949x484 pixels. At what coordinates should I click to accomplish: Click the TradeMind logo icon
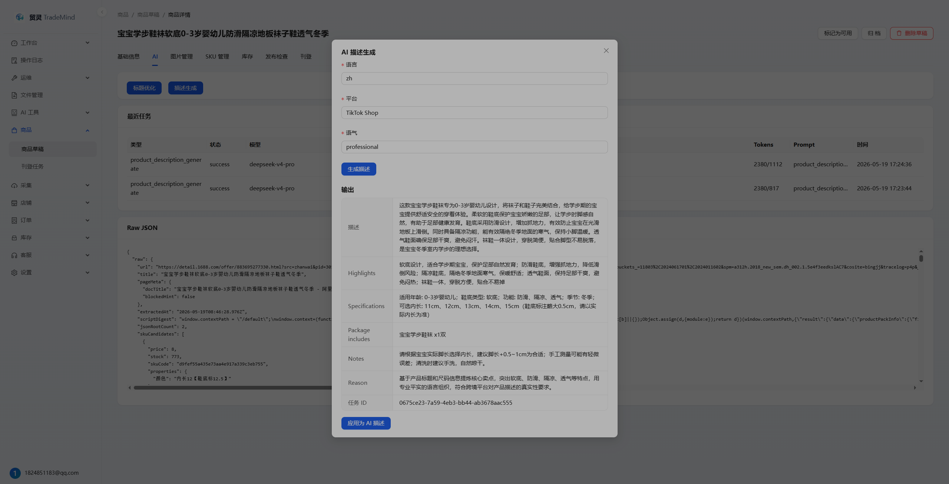(20, 17)
